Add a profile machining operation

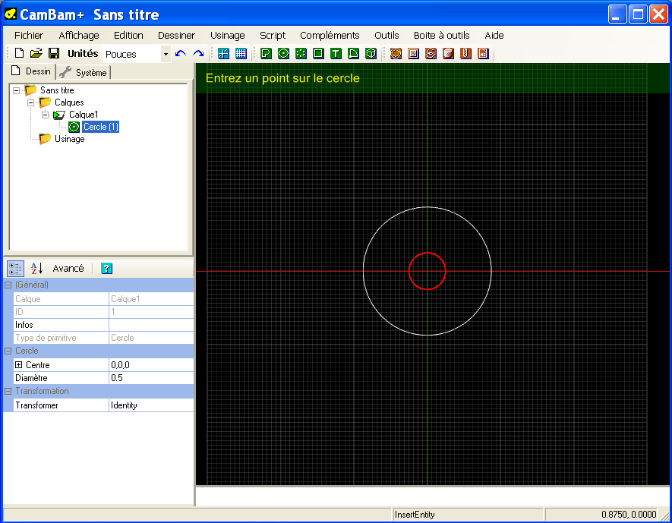(x=396, y=54)
